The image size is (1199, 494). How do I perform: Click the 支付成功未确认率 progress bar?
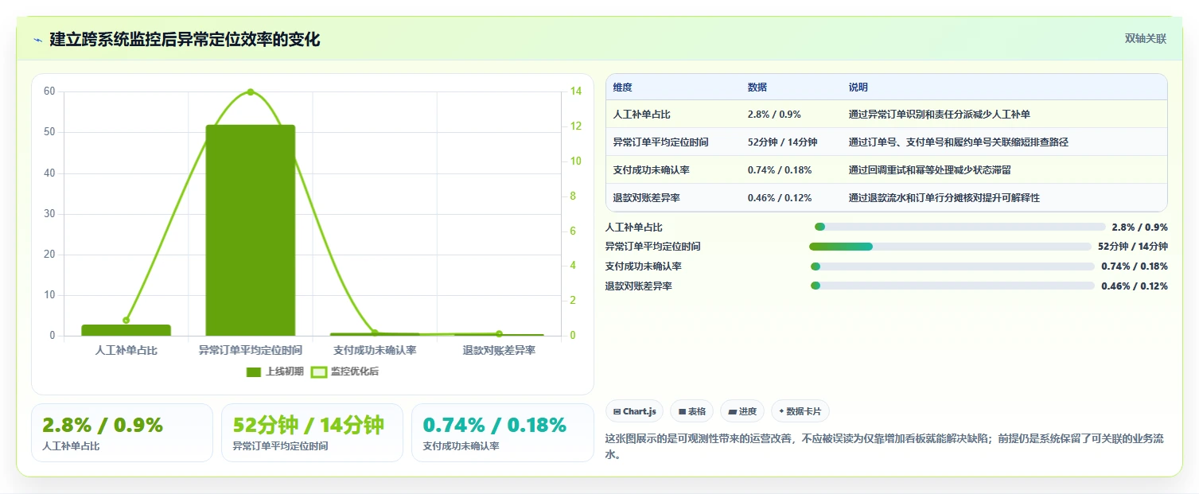point(952,266)
